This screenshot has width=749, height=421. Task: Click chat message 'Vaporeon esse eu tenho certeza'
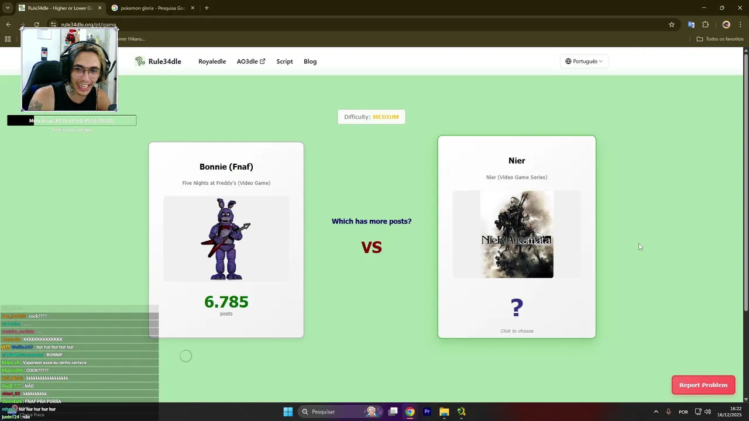tap(54, 363)
